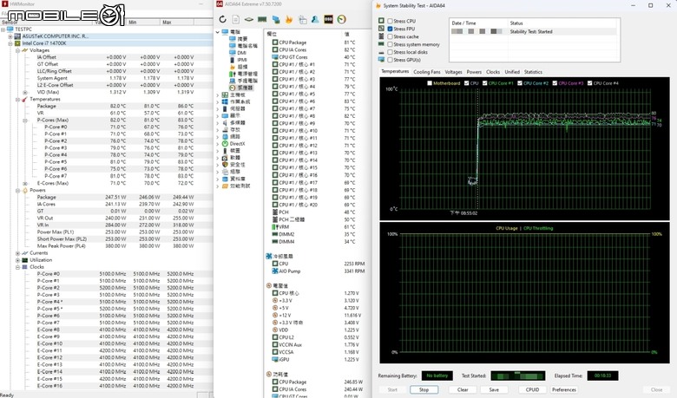The width and height of the screenshot is (677, 398).
Task: Click the Clear button
Action: 463,389
